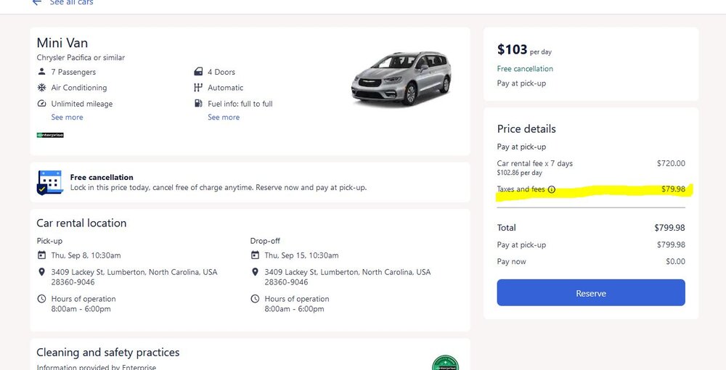The width and height of the screenshot is (726, 370).
Task: Click the green Enterprise cleaning badge
Action: click(445, 363)
